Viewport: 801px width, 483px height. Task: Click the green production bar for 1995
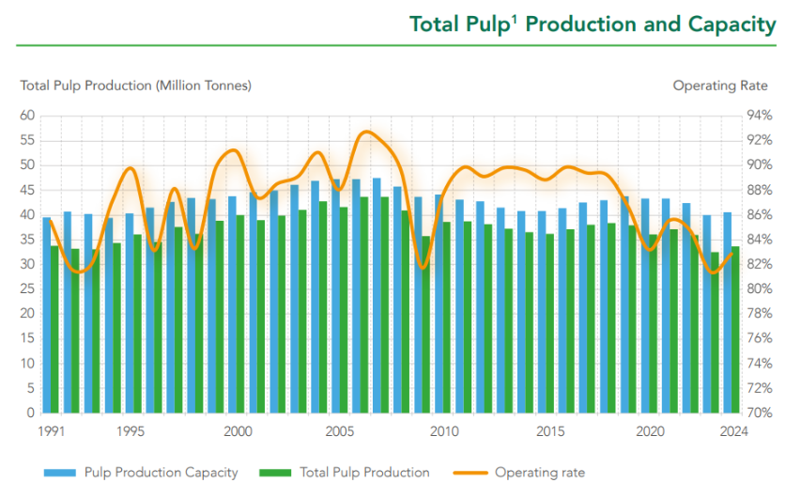(x=137, y=323)
